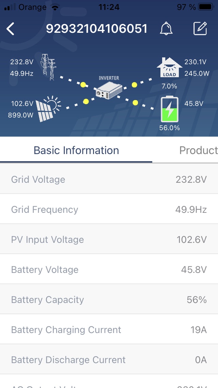Tap the 56.0% battery level label
This screenshot has height=388, width=218.
point(169,128)
